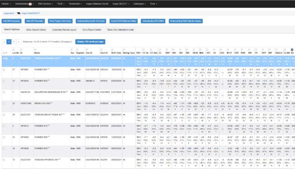Click the ANGLE column header

(279, 53)
